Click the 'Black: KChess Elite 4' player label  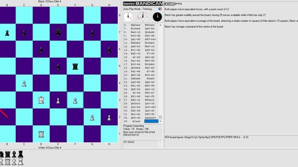click(50, 1)
